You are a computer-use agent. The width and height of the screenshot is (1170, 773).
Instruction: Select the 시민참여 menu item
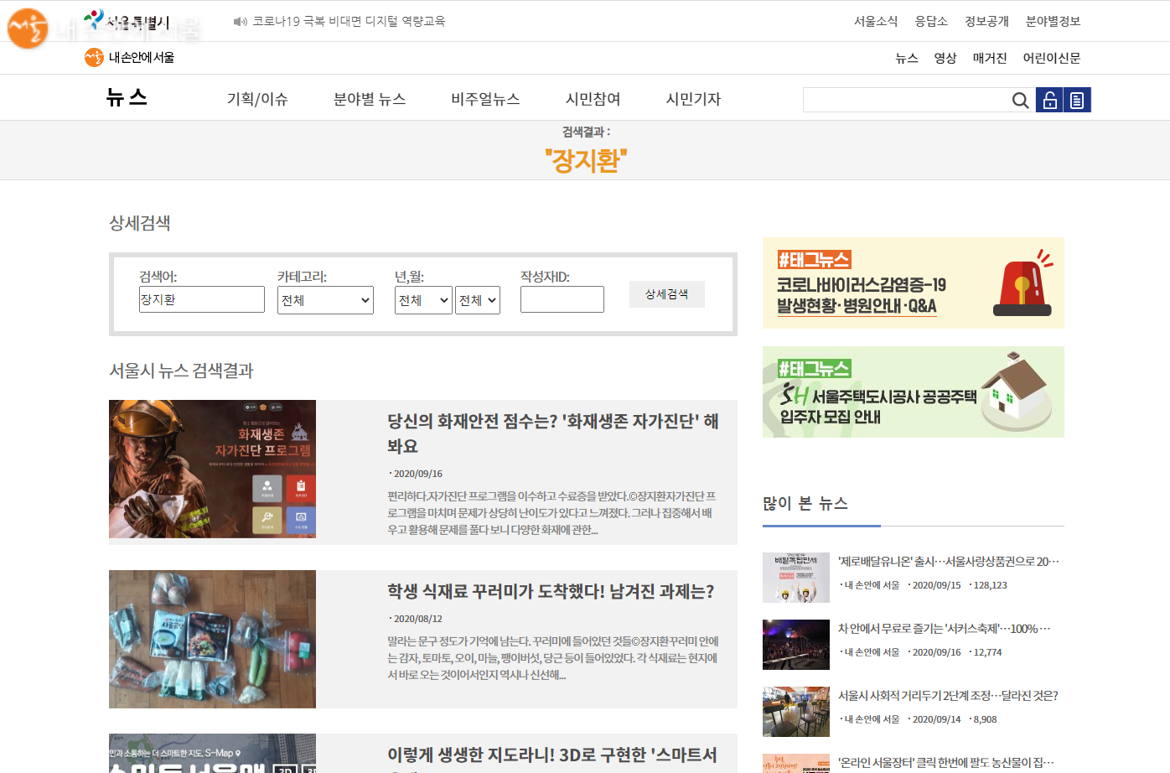(593, 99)
